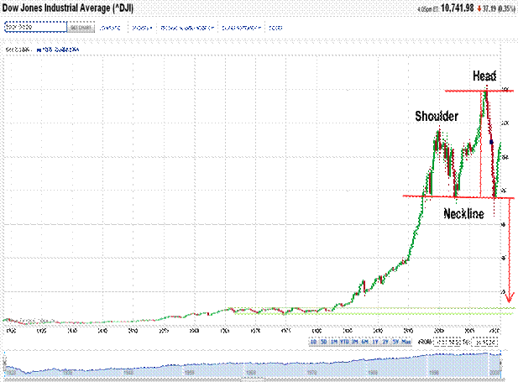Select the 5Y range button
Image resolution: width=518 pixels, height=382 pixels.
pyautogui.click(x=395, y=342)
